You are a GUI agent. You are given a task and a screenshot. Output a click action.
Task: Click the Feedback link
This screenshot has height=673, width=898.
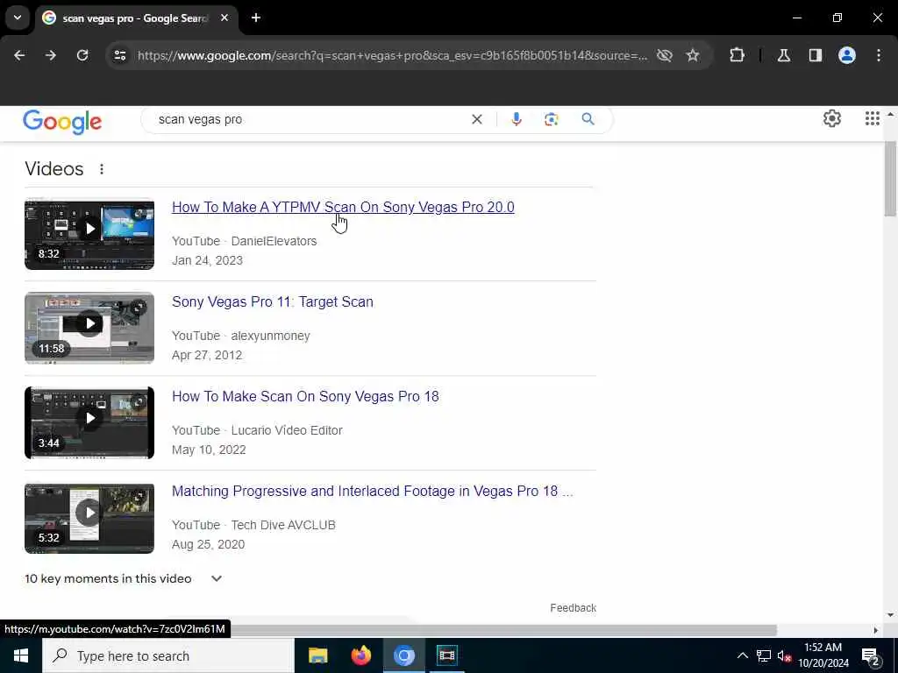573,608
